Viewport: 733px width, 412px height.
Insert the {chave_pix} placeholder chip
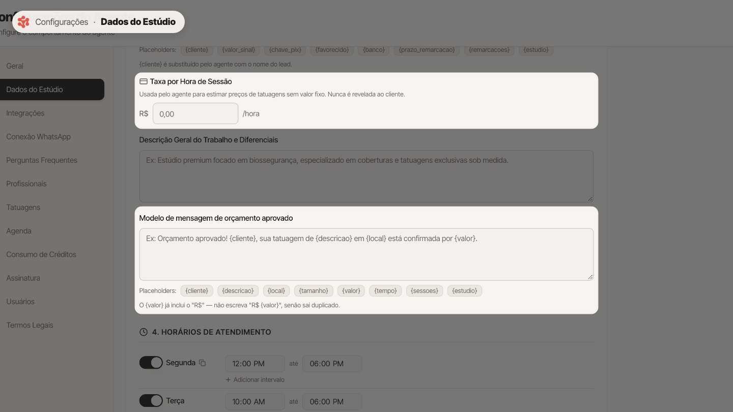click(286, 50)
